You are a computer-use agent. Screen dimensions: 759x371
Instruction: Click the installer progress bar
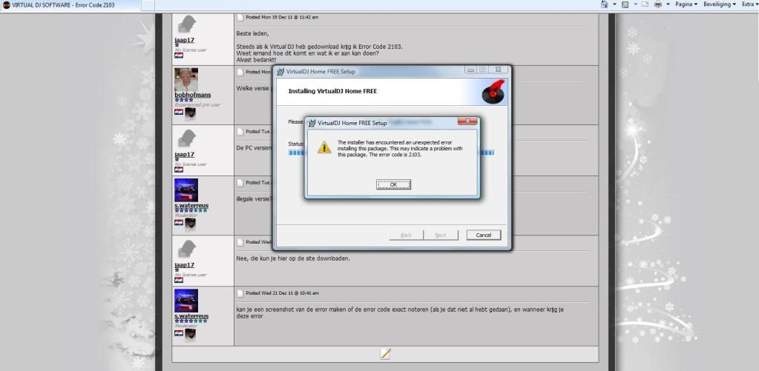coord(391,153)
